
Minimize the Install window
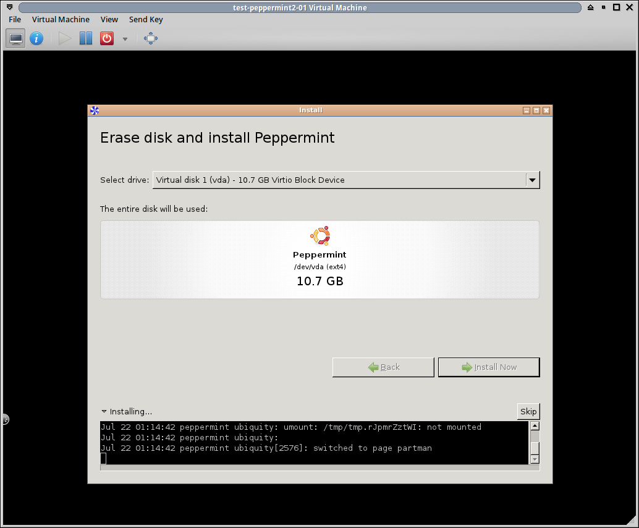click(527, 111)
